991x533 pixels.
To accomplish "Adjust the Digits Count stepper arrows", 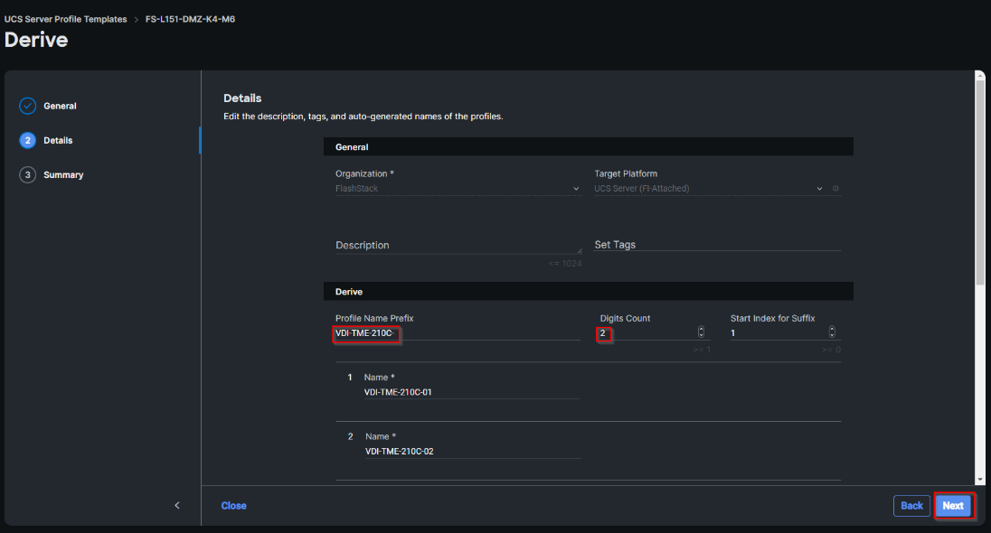I will tap(701, 332).
